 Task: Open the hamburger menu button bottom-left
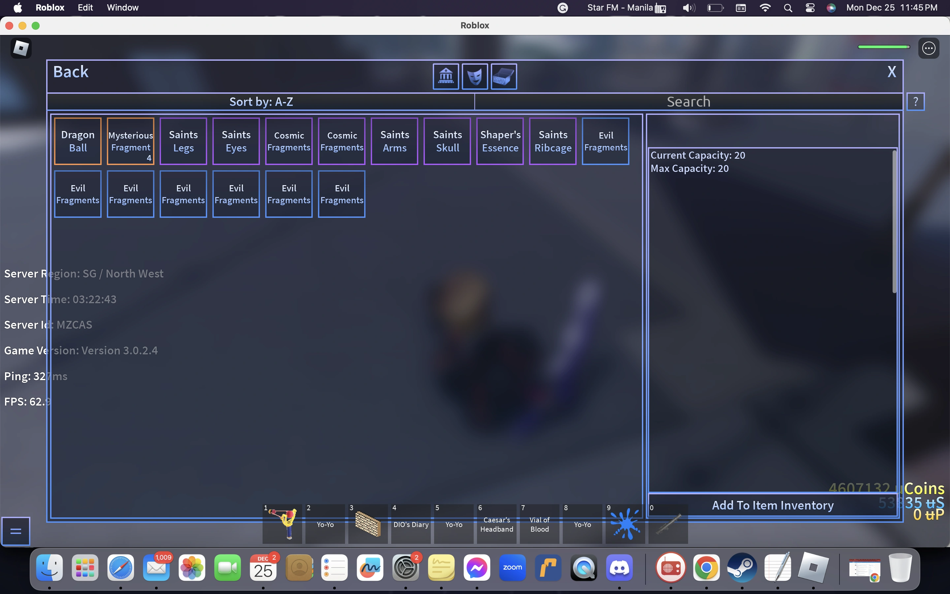click(16, 531)
